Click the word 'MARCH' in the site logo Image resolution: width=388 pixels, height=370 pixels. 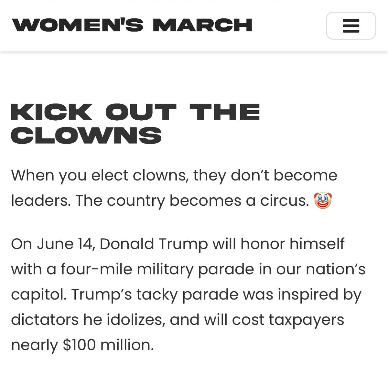[x=202, y=25]
